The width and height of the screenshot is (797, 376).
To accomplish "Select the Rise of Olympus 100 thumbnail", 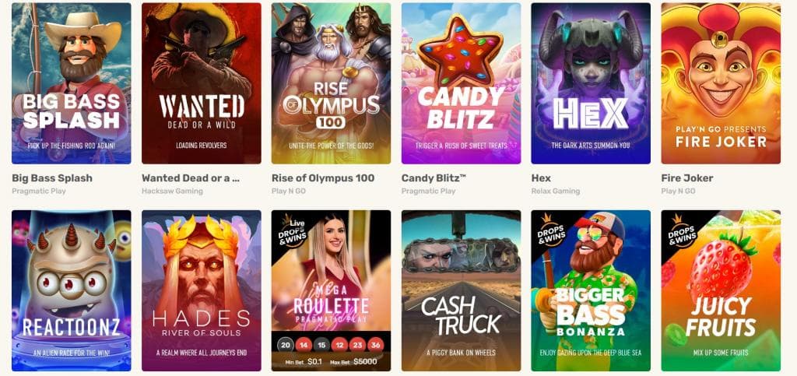I will click(x=331, y=83).
